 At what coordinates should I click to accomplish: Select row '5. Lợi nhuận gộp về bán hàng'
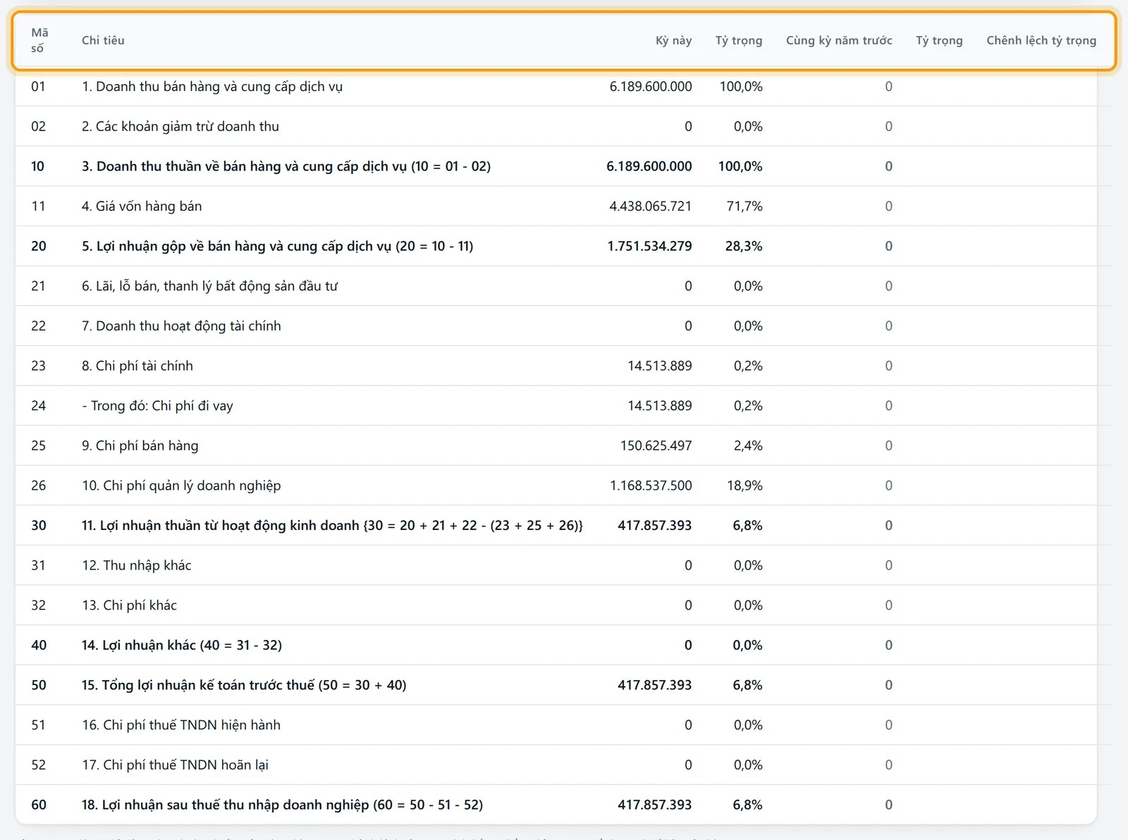[556, 246]
